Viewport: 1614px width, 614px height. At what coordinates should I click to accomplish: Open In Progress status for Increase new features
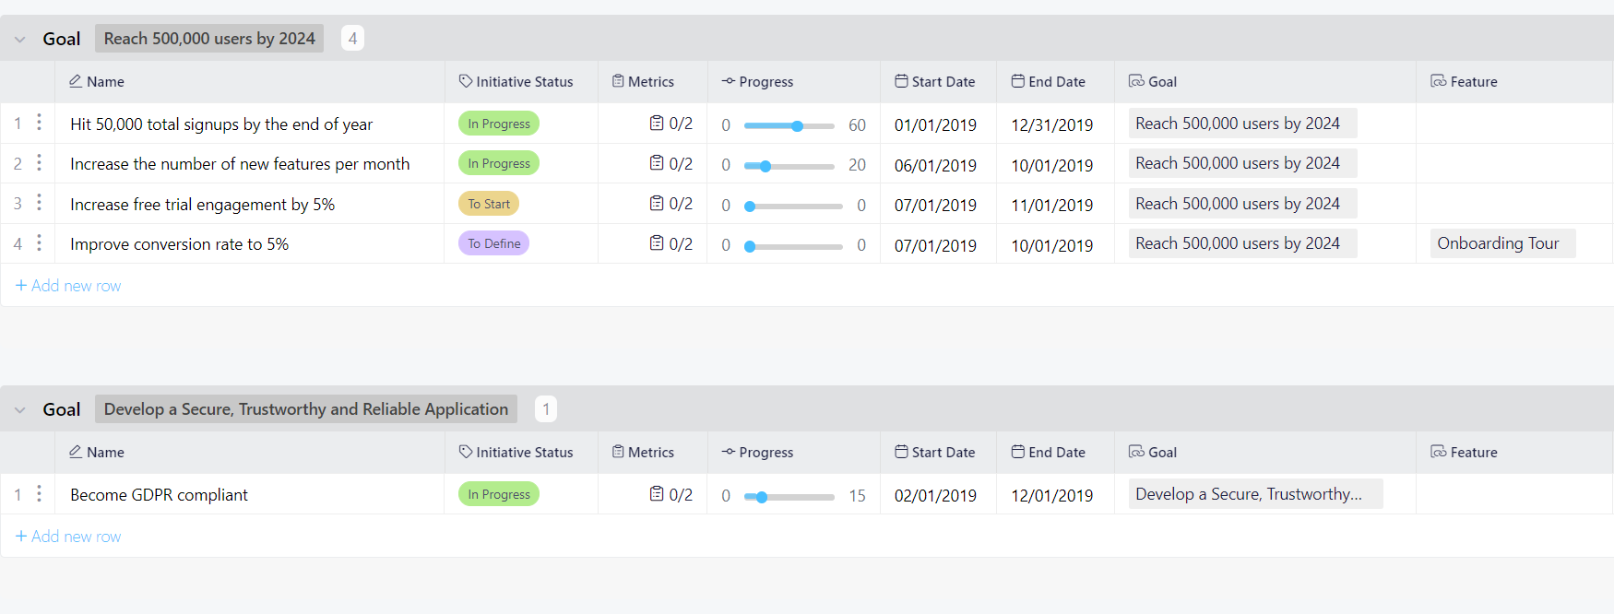(499, 163)
